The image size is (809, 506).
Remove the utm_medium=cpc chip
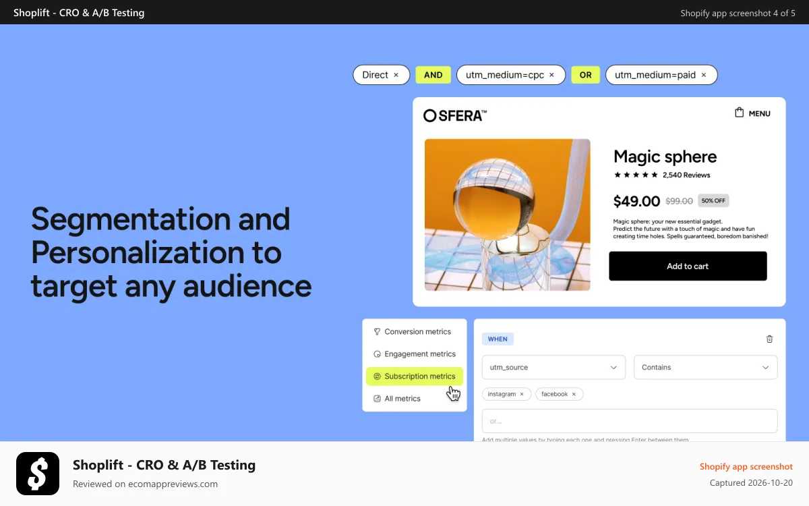[551, 75]
